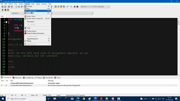Select Syntax Check menu entry
Viewport: 180px width, 101px height.
[x=37, y=16]
